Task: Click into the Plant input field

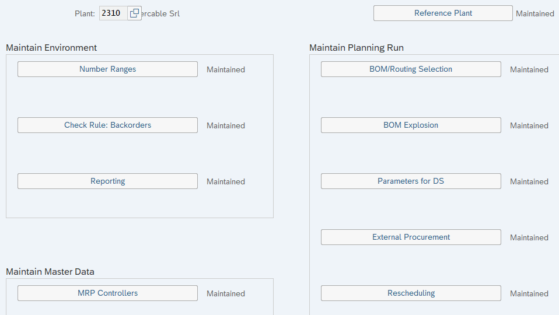Action: pyautogui.click(x=113, y=13)
